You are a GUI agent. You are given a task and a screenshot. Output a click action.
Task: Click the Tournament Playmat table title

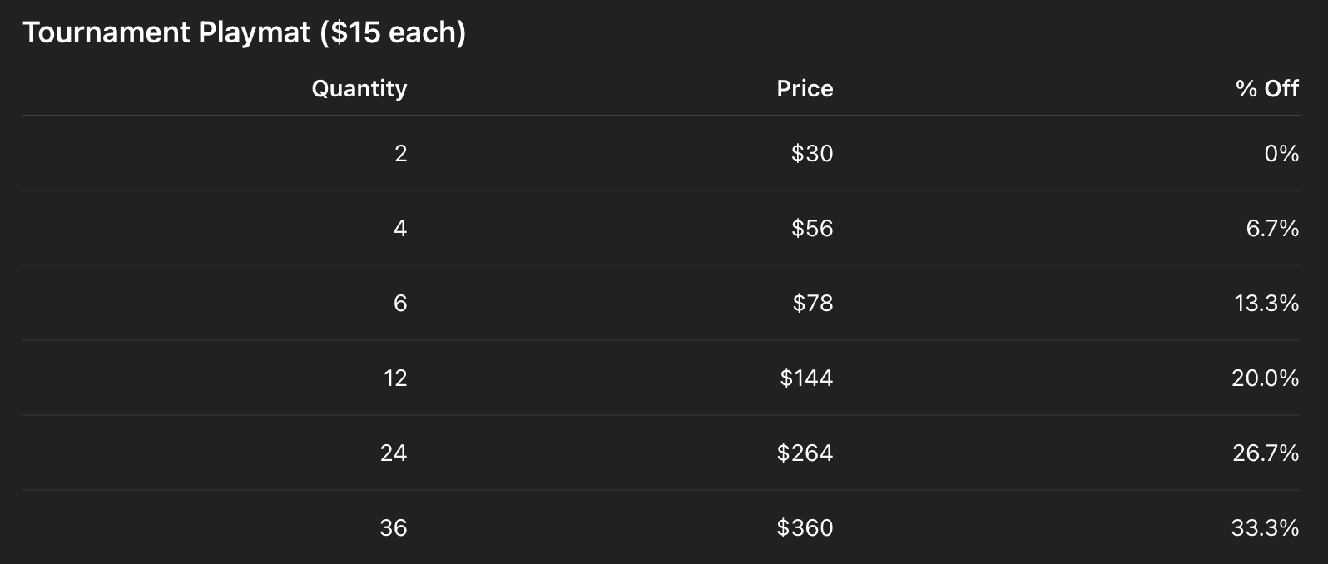[x=244, y=32]
